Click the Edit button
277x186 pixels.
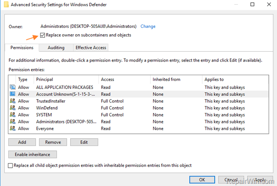tap(84, 142)
